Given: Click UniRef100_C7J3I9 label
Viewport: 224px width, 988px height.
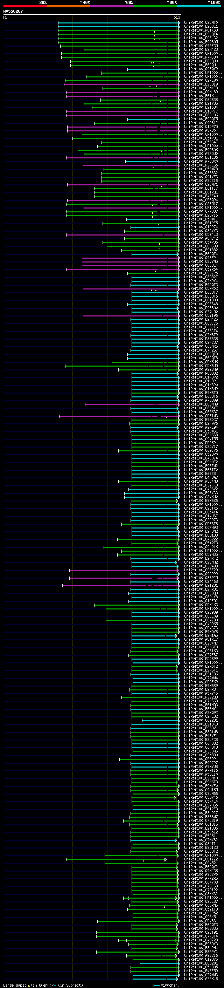Looking at the screenshot, I should [x=201, y=821].
